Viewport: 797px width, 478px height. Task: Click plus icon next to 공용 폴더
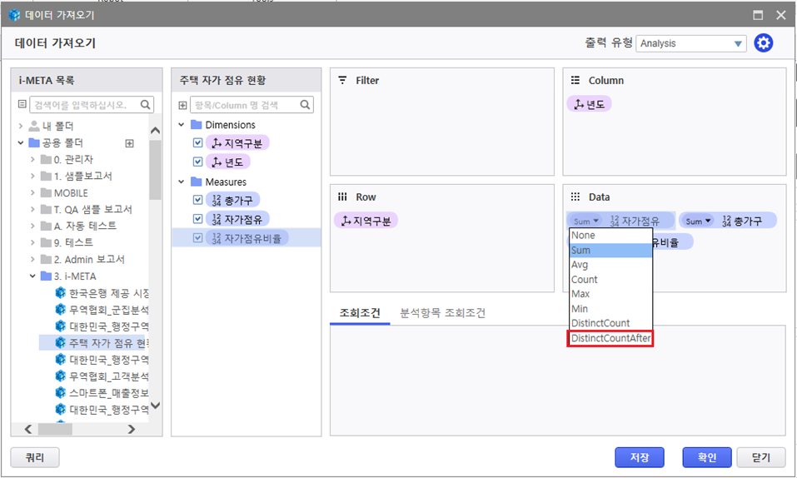129,143
